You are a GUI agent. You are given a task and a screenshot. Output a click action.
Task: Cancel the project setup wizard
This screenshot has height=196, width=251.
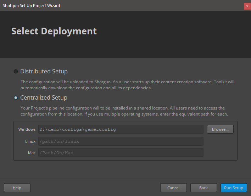pos(173,188)
